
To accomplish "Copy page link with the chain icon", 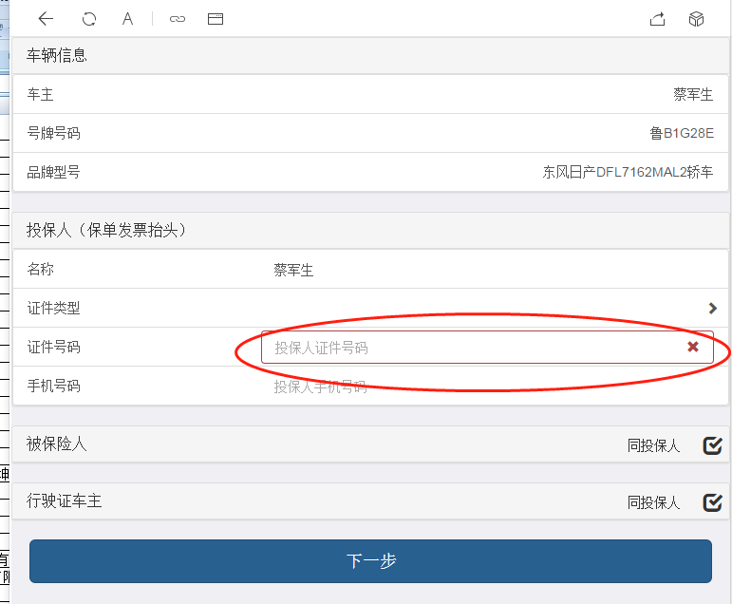I will tap(178, 19).
